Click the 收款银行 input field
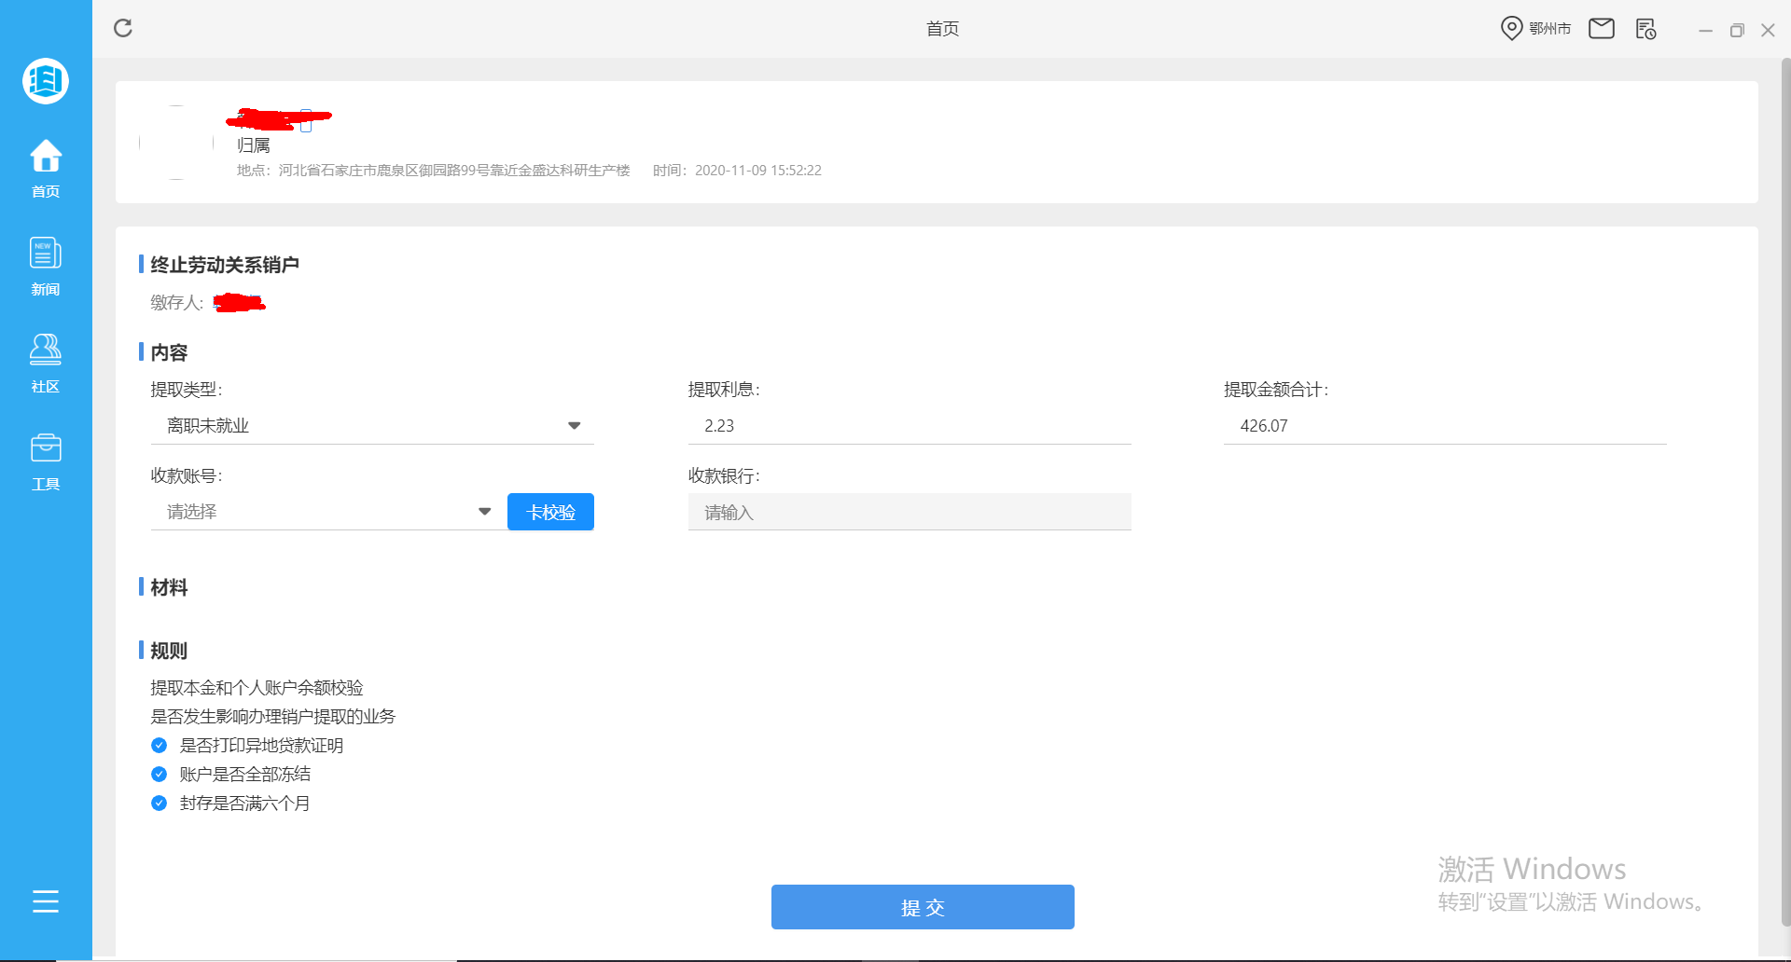 pos(909,512)
